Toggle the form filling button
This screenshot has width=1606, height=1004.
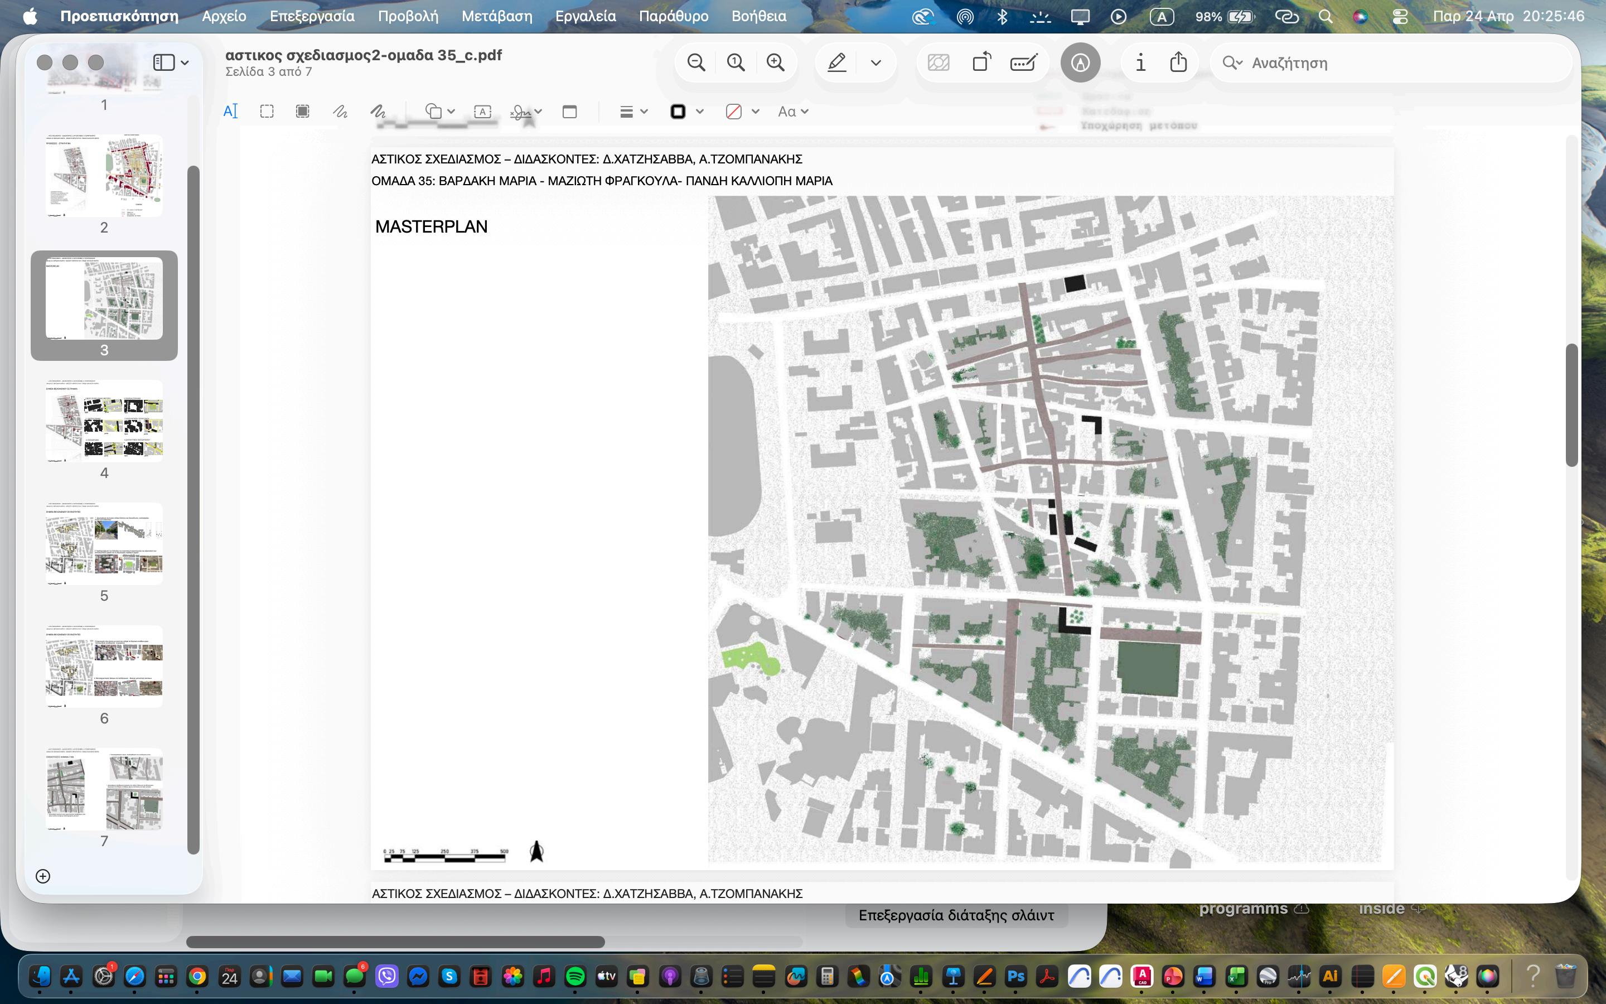pyautogui.click(x=1023, y=62)
